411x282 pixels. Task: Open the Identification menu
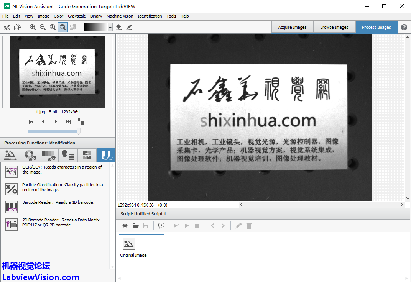click(x=150, y=16)
